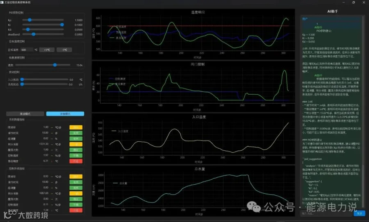Screen dimensions: 369x222
Task: Click the green actual temperature legend entry
Action: (x=118, y=38)
